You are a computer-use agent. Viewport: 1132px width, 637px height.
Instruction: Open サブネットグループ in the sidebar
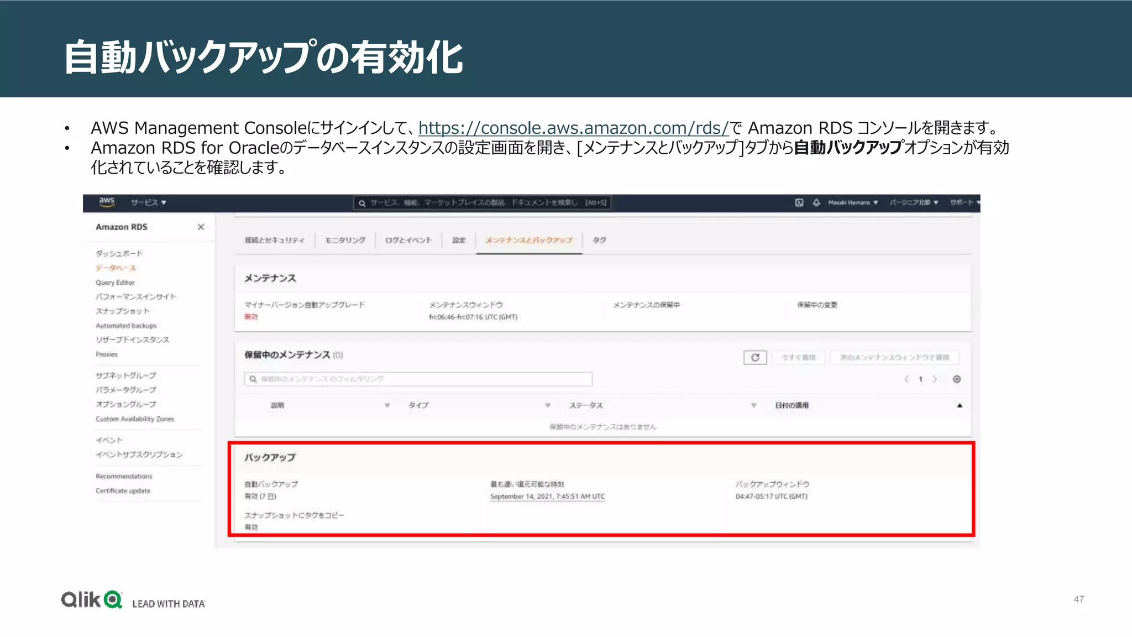(x=125, y=375)
